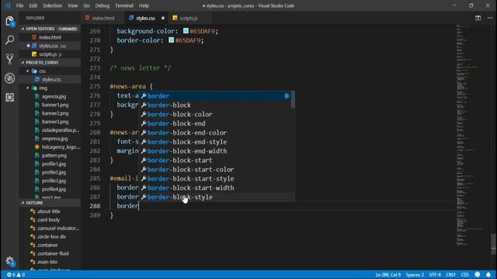Click the Ln 288, Col 9 status item
The image size is (497, 279).
pyautogui.click(x=388, y=274)
